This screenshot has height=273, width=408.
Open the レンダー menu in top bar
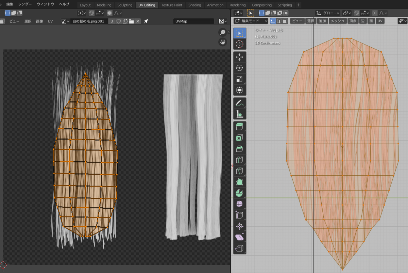(25, 4)
